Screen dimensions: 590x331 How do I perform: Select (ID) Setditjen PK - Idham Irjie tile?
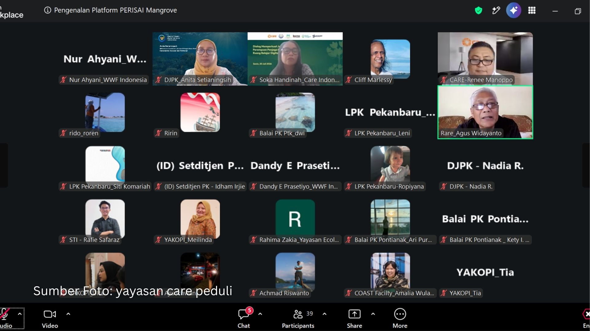[200, 165]
